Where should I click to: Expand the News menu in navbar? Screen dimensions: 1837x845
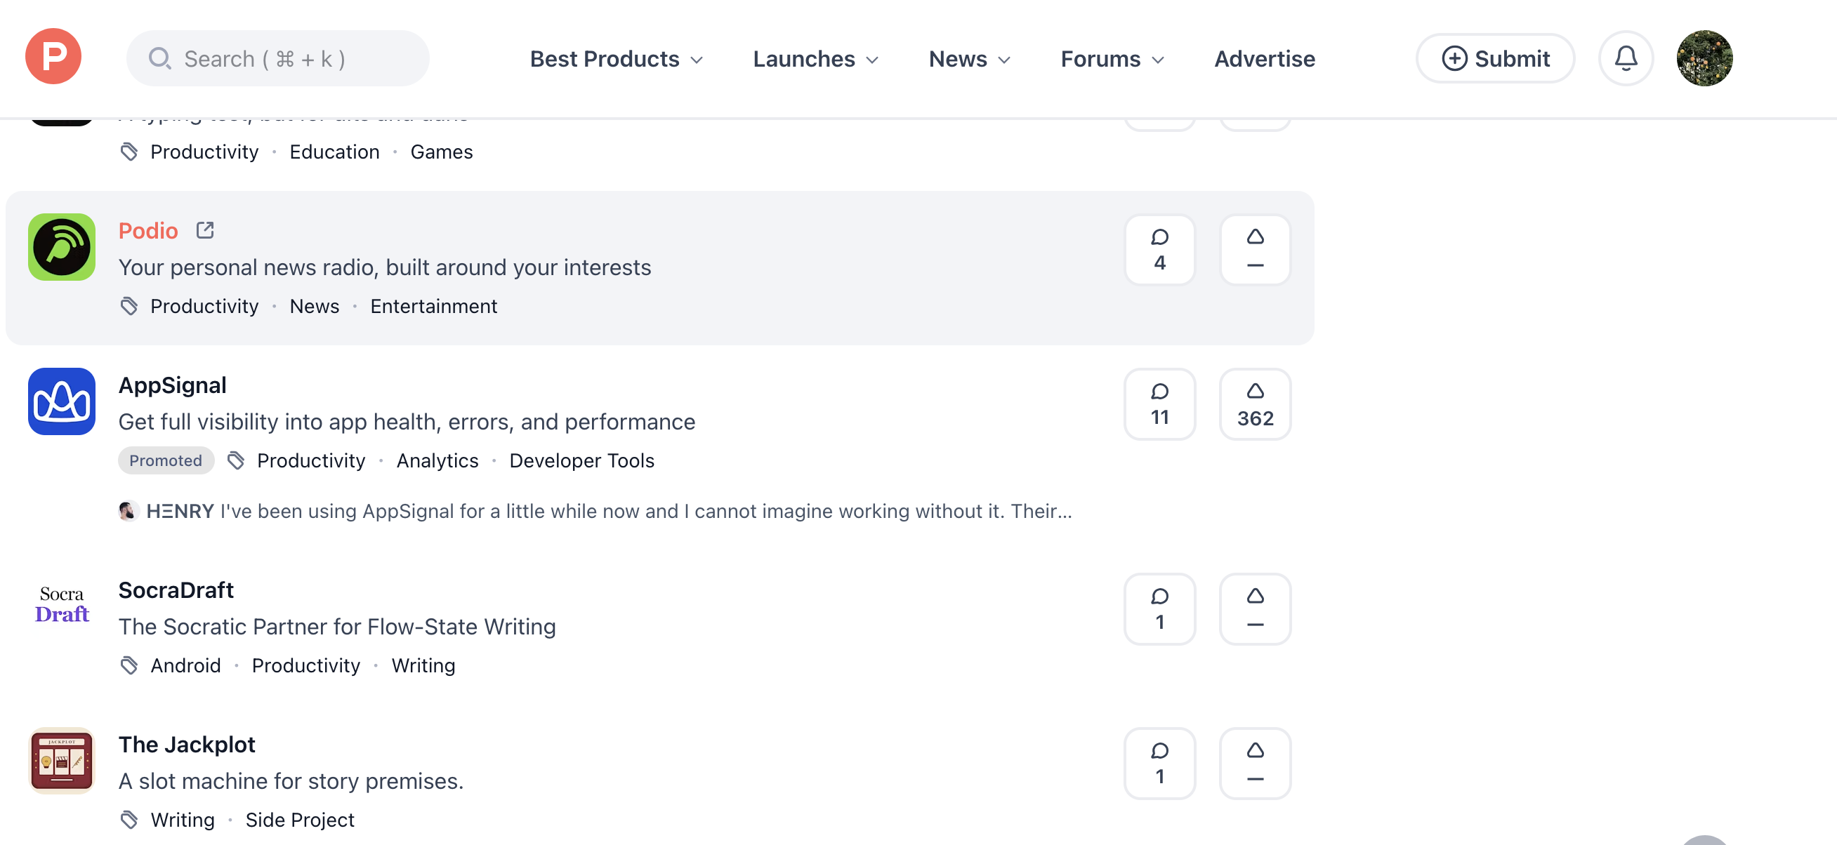[970, 58]
